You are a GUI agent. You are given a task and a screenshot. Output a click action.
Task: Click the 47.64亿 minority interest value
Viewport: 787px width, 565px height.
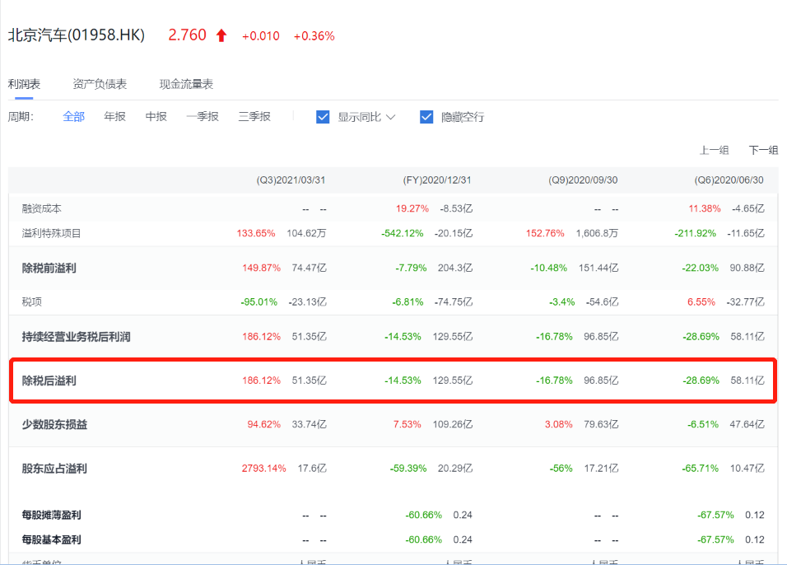pos(747,424)
